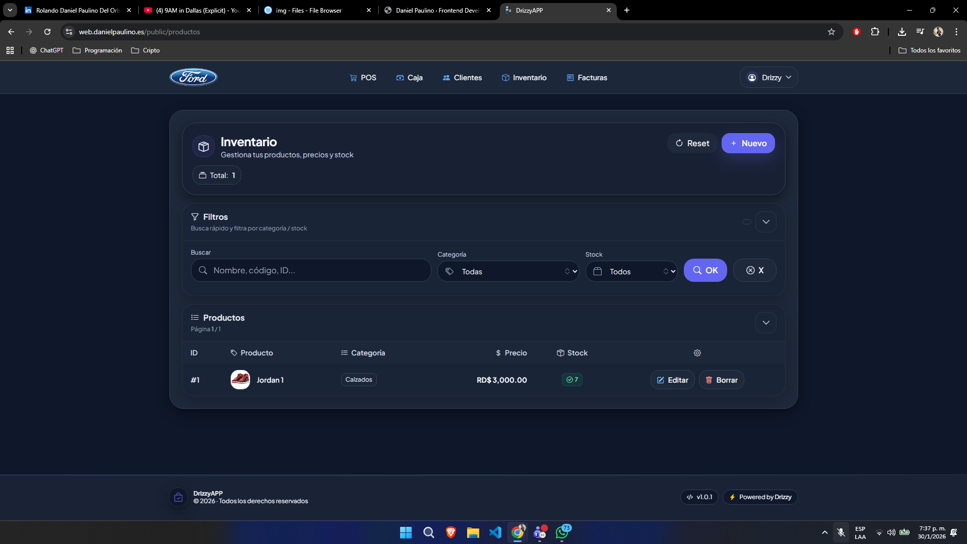Open the Facturas menu item
Image resolution: width=967 pixels, height=544 pixels.
(587, 78)
